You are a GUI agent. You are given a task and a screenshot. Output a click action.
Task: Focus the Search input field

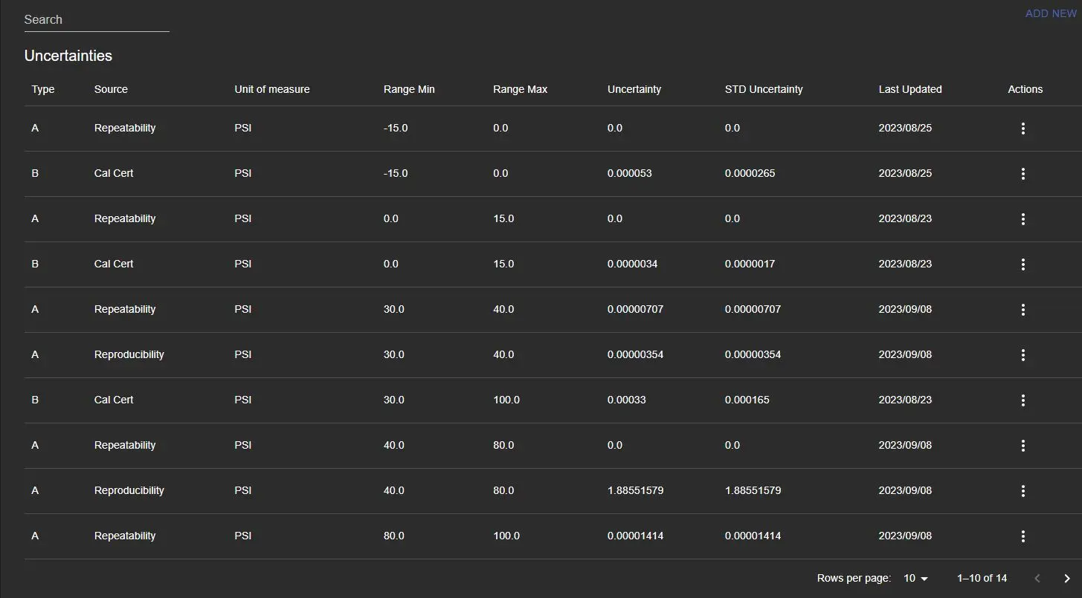click(97, 20)
